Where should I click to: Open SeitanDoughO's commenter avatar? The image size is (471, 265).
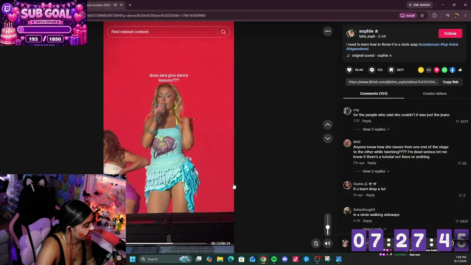point(347,211)
